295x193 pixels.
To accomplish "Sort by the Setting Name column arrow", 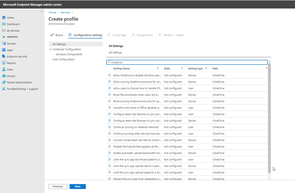I will pyautogui.click(x=158, y=69).
